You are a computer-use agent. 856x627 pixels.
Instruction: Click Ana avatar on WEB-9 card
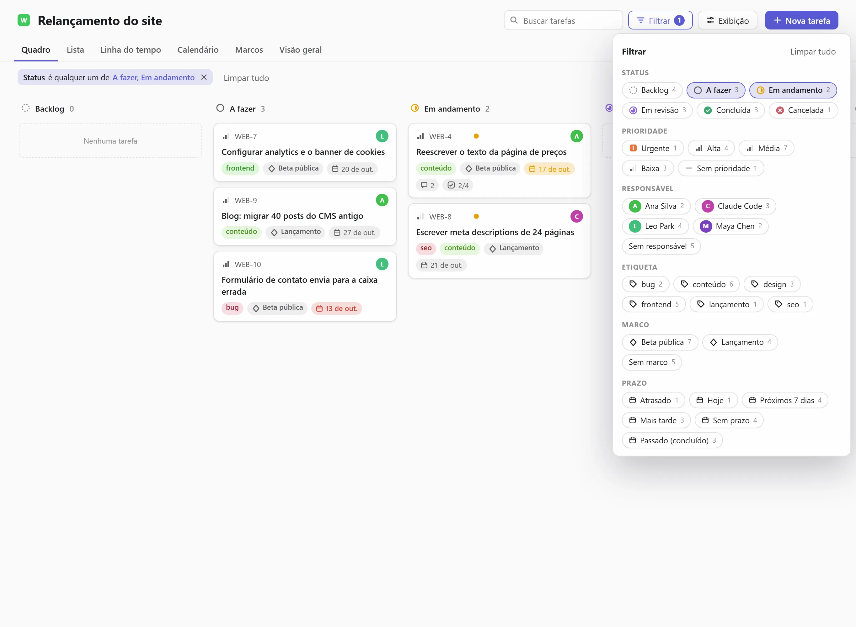(382, 200)
